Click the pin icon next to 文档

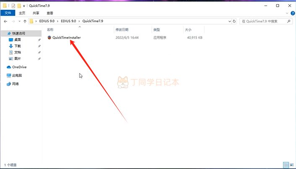pos(39,52)
